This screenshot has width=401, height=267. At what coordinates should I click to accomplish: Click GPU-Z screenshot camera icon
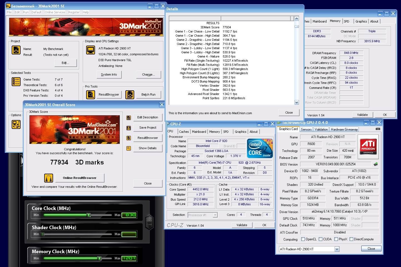pyautogui.click(x=378, y=129)
